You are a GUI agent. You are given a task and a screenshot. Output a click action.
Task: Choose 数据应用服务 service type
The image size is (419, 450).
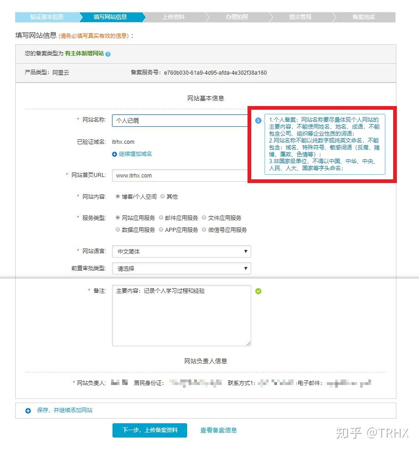pos(118,230)
